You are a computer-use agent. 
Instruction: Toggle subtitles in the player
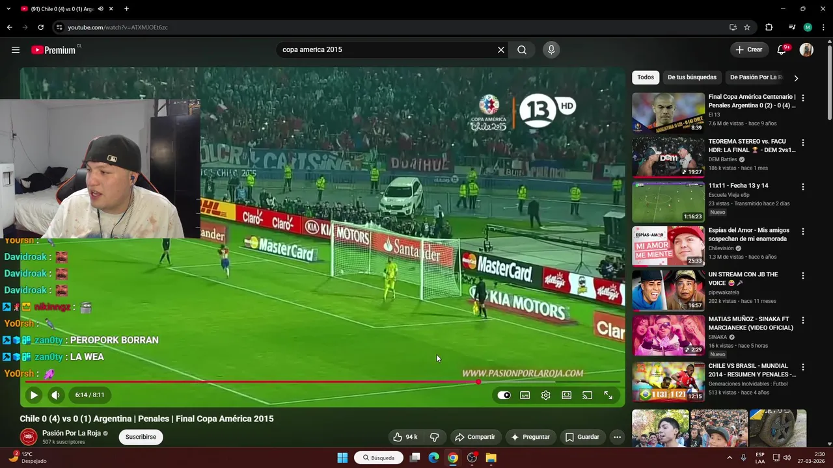[525, 395]
